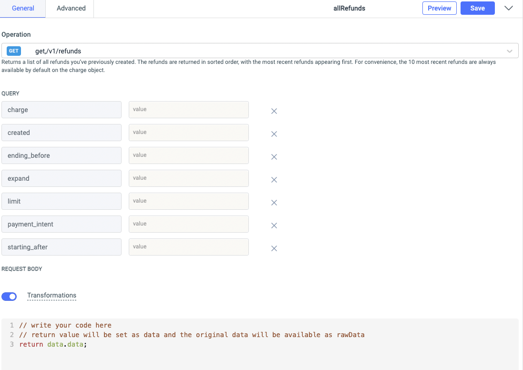This screenshot has height=370, width=523.
Task: Remove the ending_before query parameter
Action: pos(274,157)
